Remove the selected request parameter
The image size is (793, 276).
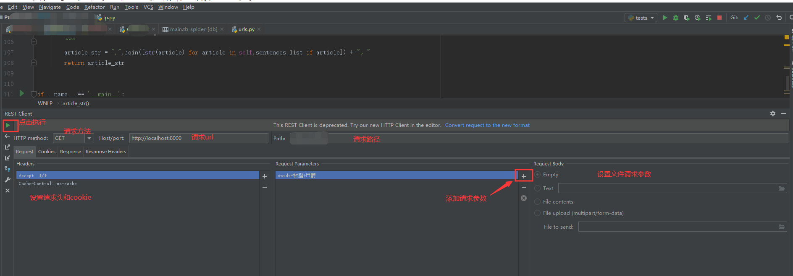[x=524, y=187]
